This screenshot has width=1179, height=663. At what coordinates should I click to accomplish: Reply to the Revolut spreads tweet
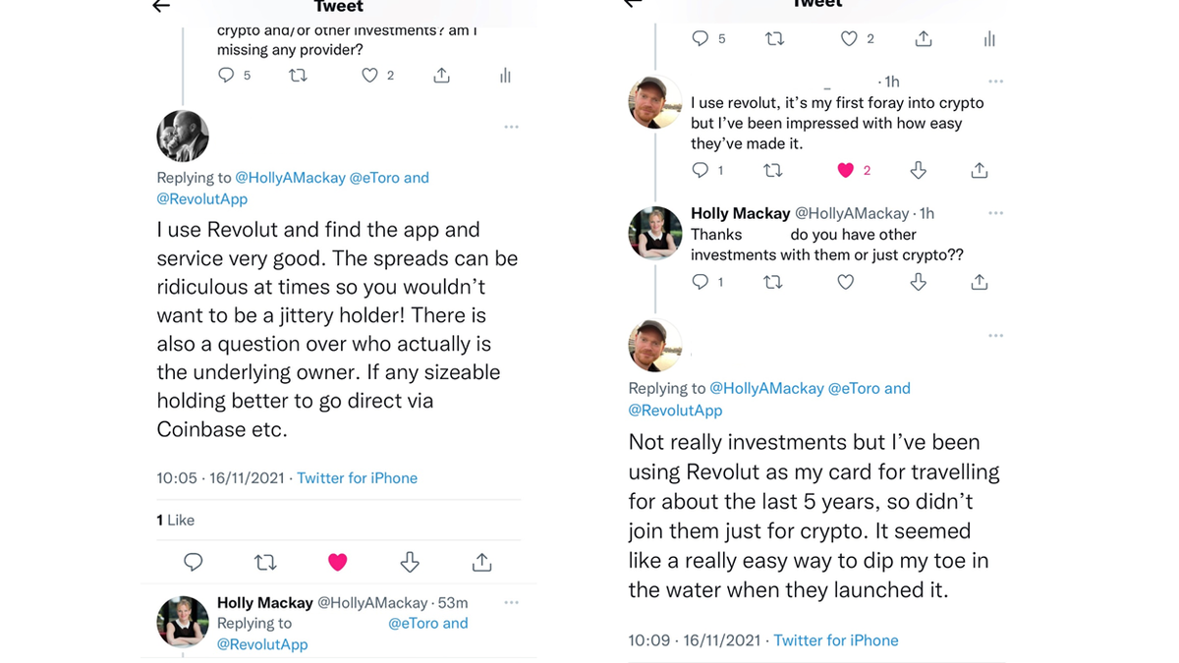click(194, 562)
